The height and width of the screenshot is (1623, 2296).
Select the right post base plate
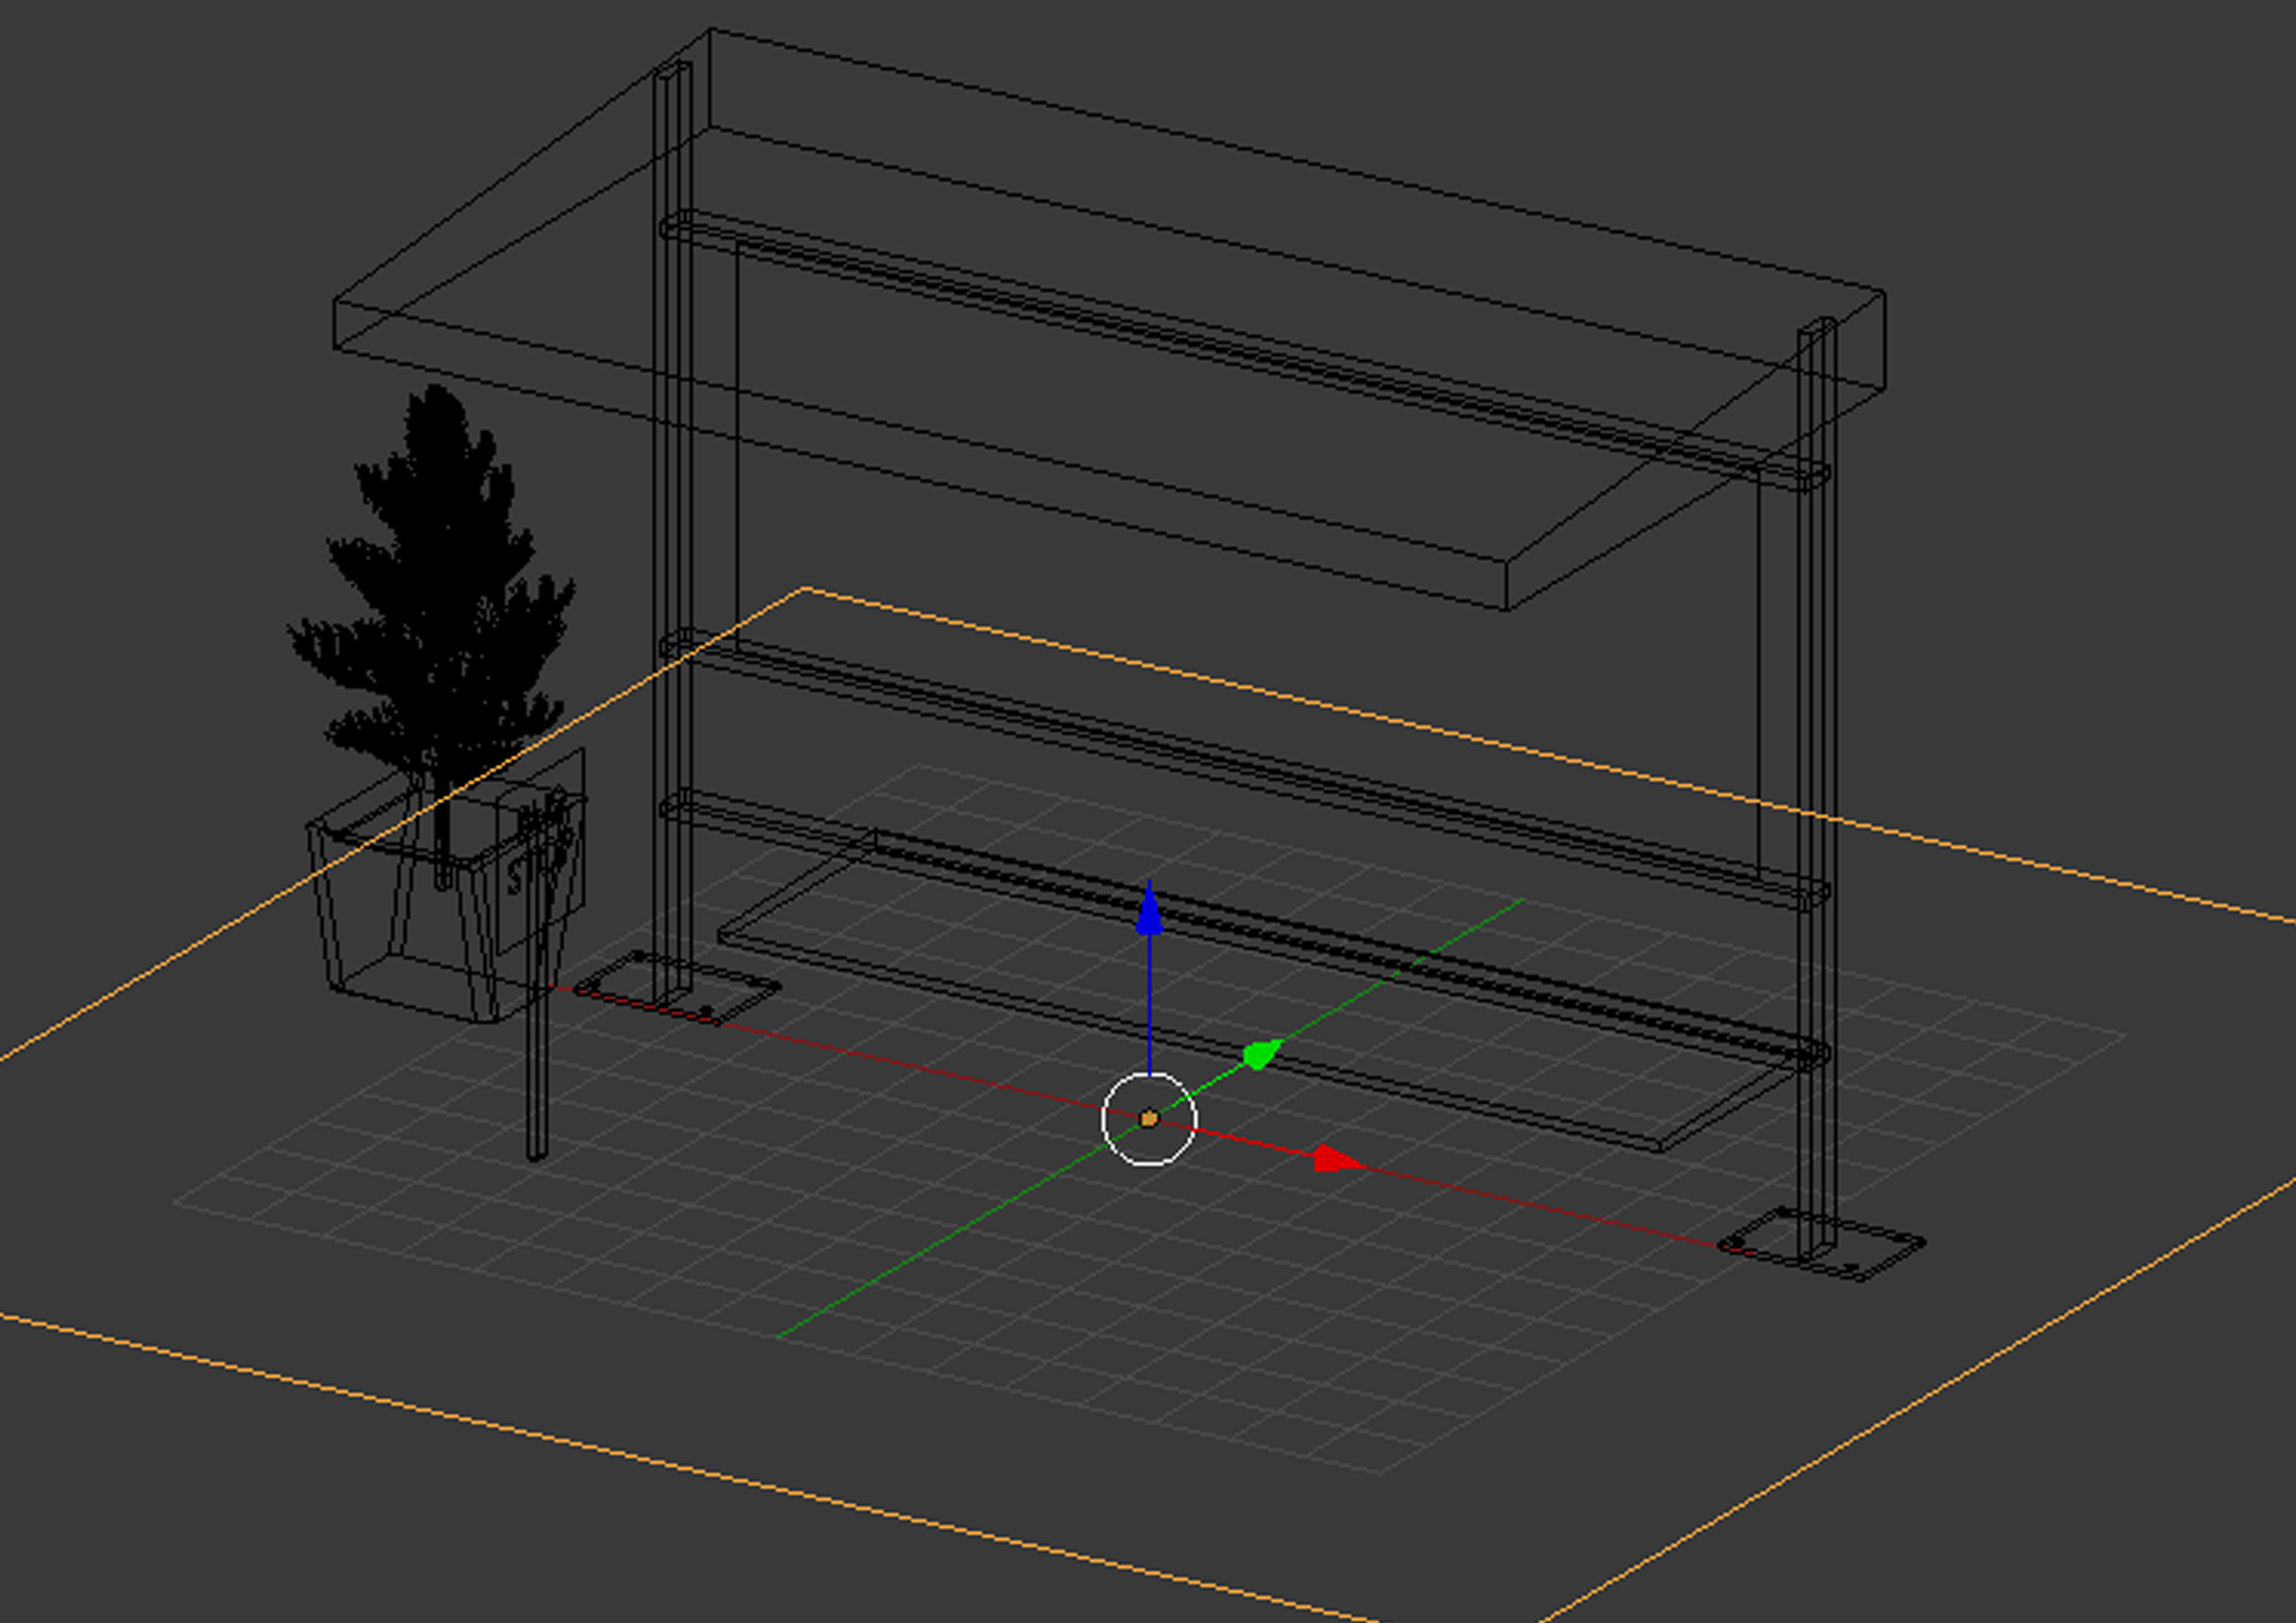click(1822, 1243)
